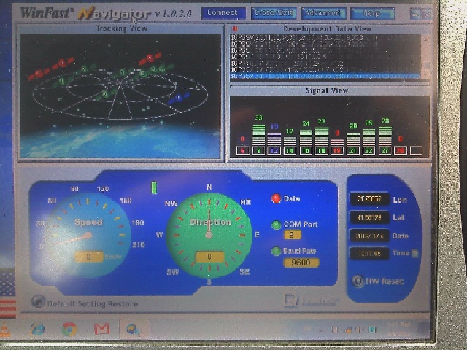Click the red Data indicator light
Viewport: 467px width, 350px height.
coord(276,198)
